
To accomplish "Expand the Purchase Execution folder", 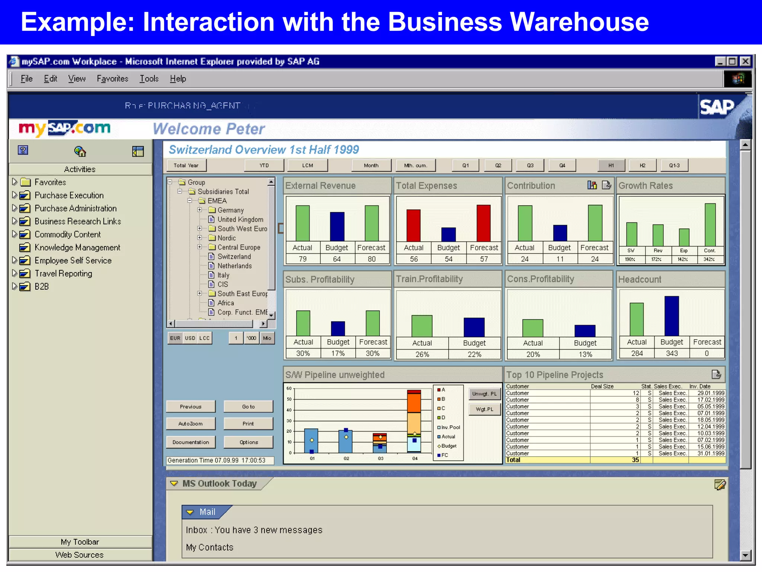I will pyautogui.click(x=15, y=195).
